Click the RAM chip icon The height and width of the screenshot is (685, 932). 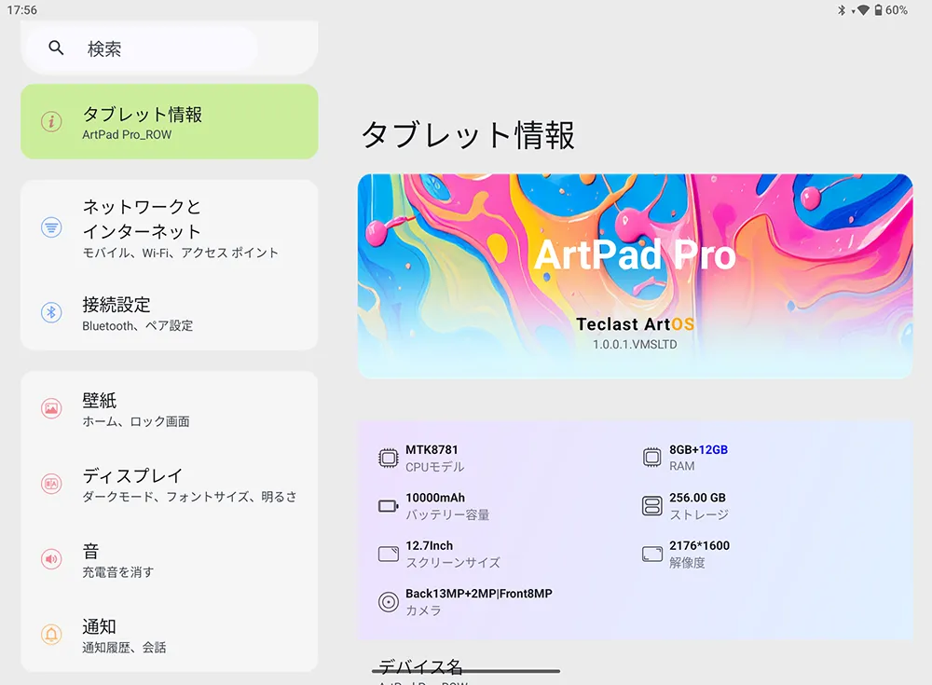click(652, 458)
